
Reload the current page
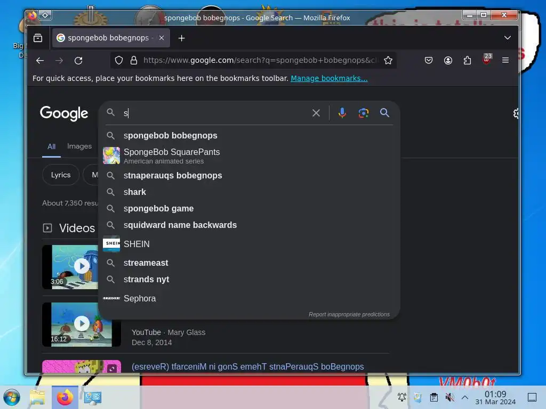tap(78, 61)
